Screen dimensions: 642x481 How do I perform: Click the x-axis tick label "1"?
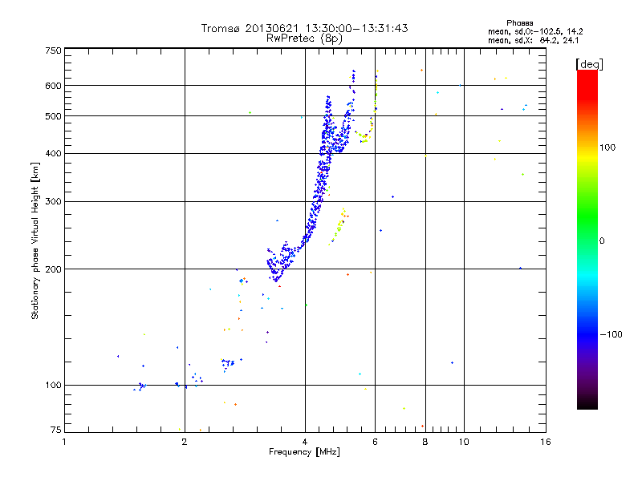tap(64, 442)
